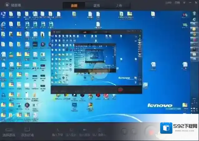Click the lenovo logo on the wallpaper
This screenshot has width=199, height=141.
point(160,106)
